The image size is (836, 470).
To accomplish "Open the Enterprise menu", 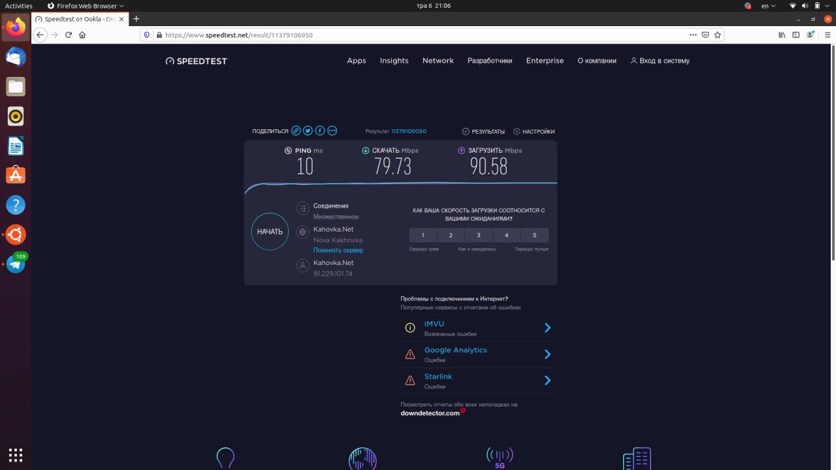I will [x=545, y=61].
